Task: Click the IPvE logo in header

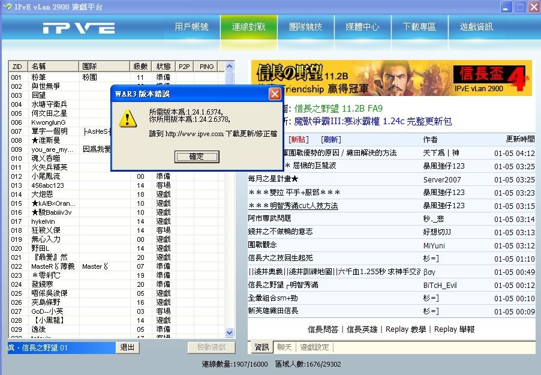Action: [x=78, y=28]
